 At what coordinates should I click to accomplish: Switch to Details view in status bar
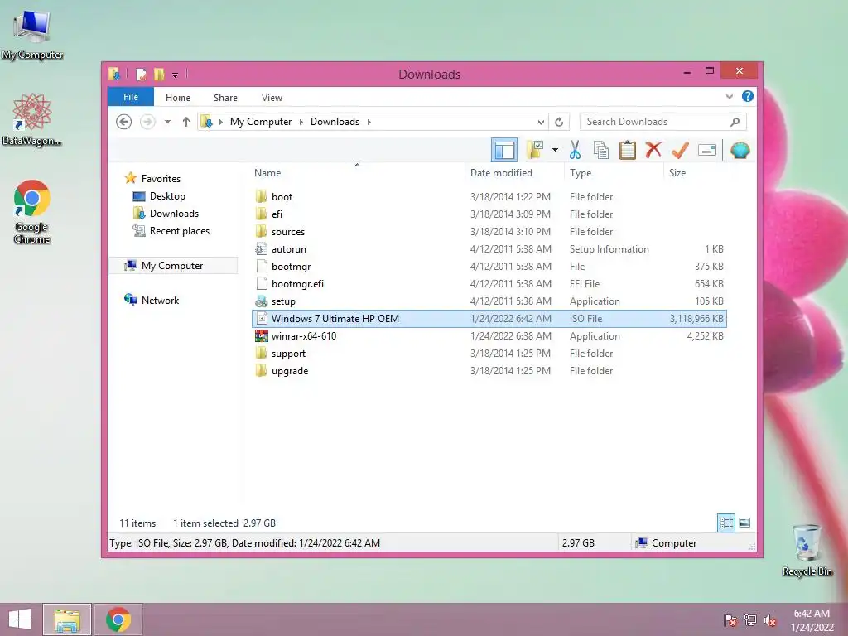(x=726, y=523)
